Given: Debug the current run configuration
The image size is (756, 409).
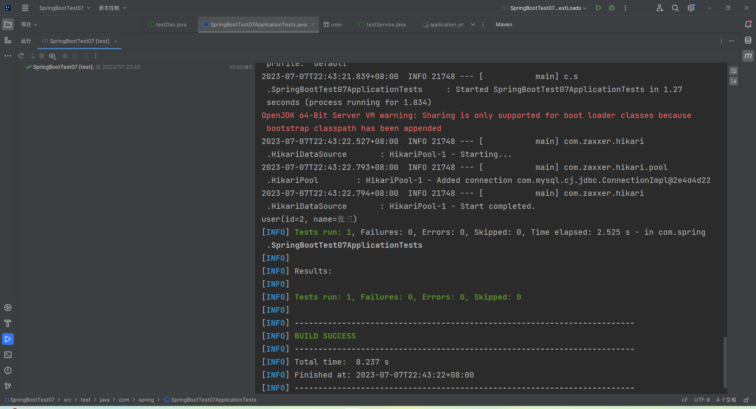Looking at the screenshot, I should 612,8.
